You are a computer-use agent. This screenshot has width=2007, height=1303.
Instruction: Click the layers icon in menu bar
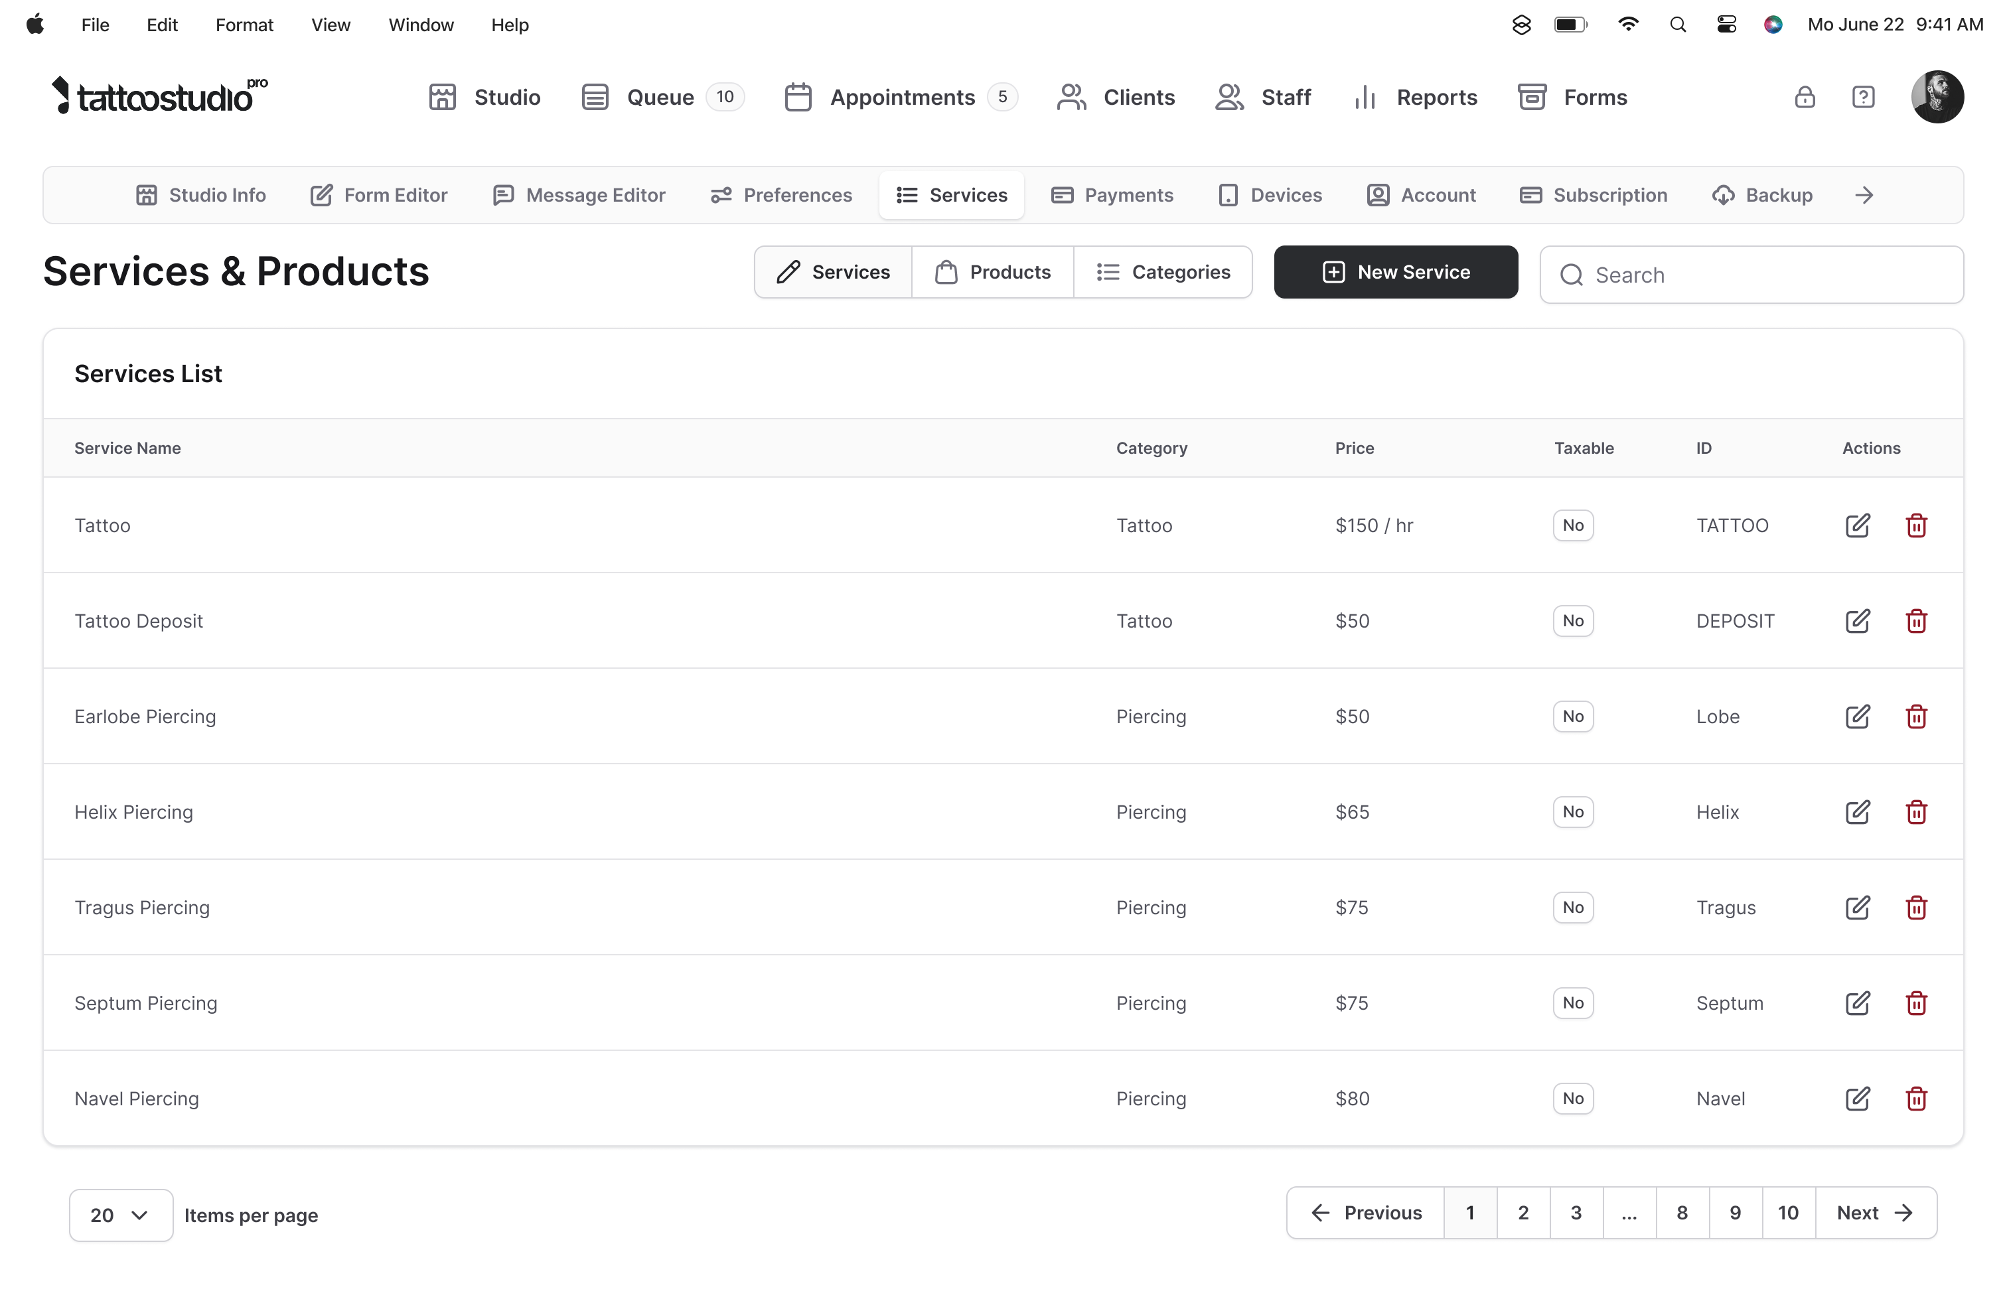[x=1521, y=25]
